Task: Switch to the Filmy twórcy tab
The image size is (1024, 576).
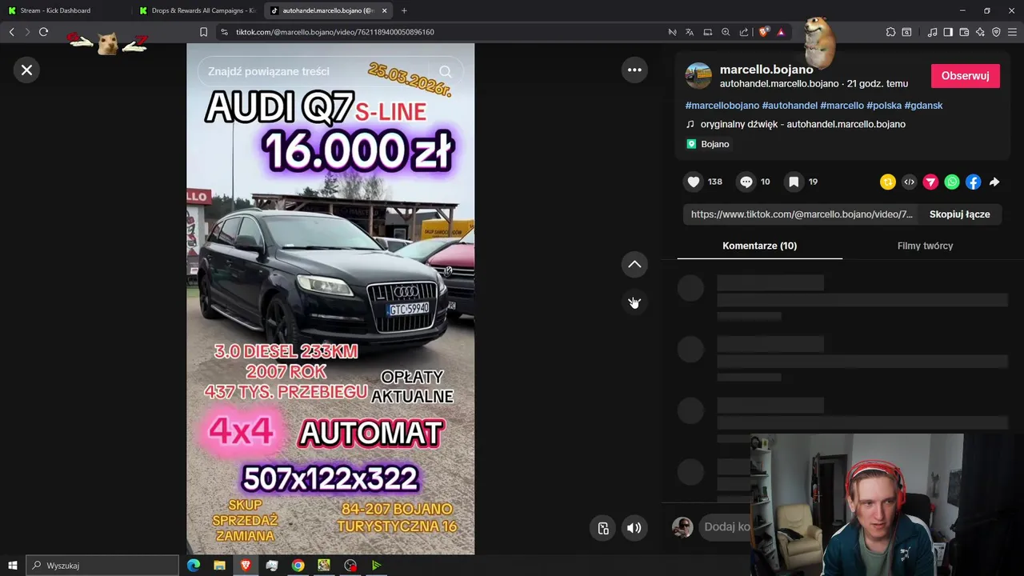Action: click(x=925, y=246)
